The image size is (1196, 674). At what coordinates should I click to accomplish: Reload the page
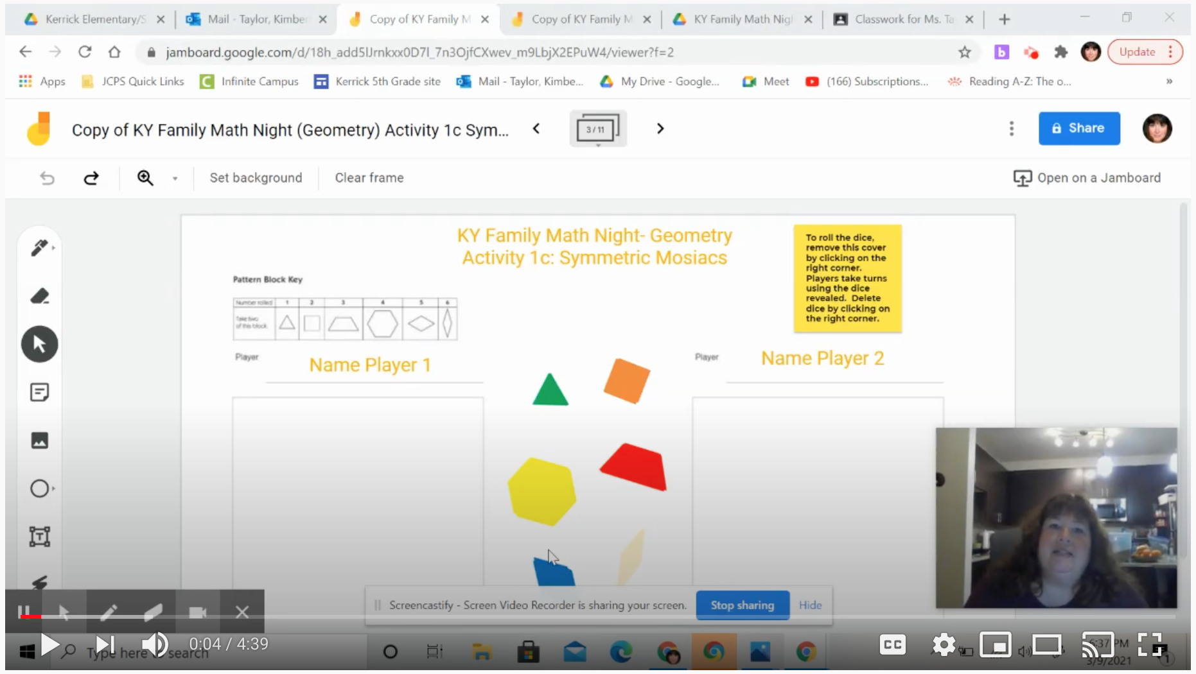click(85, 52)
